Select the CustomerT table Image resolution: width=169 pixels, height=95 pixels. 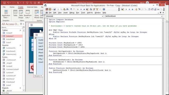pyautogui.click(x=12, y=36)
